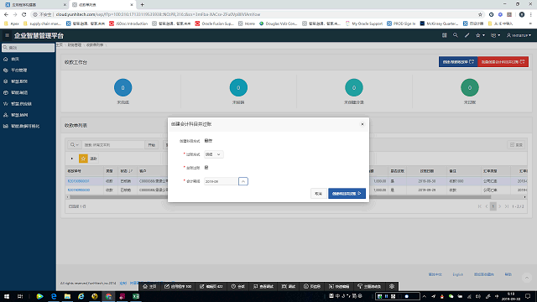Click the blue button in 收款工作台 header
The image size is (537, 302).
[x=458, y=62]
